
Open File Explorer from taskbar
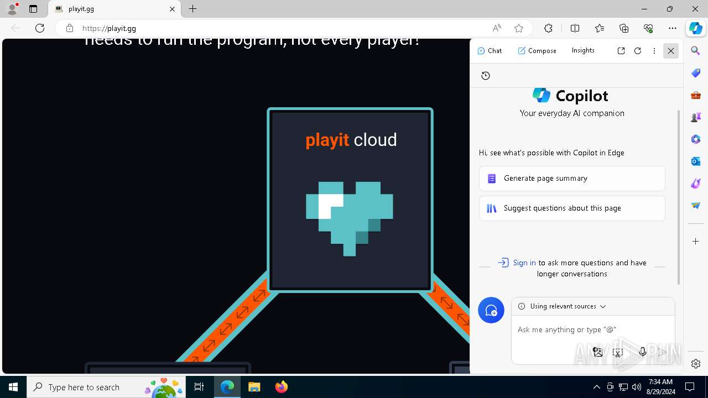pyautogui.click(x=254, y=387)
